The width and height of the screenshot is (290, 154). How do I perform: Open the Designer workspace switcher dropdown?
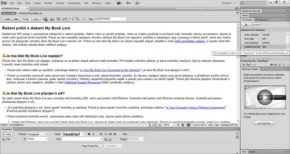click(229, 3)
